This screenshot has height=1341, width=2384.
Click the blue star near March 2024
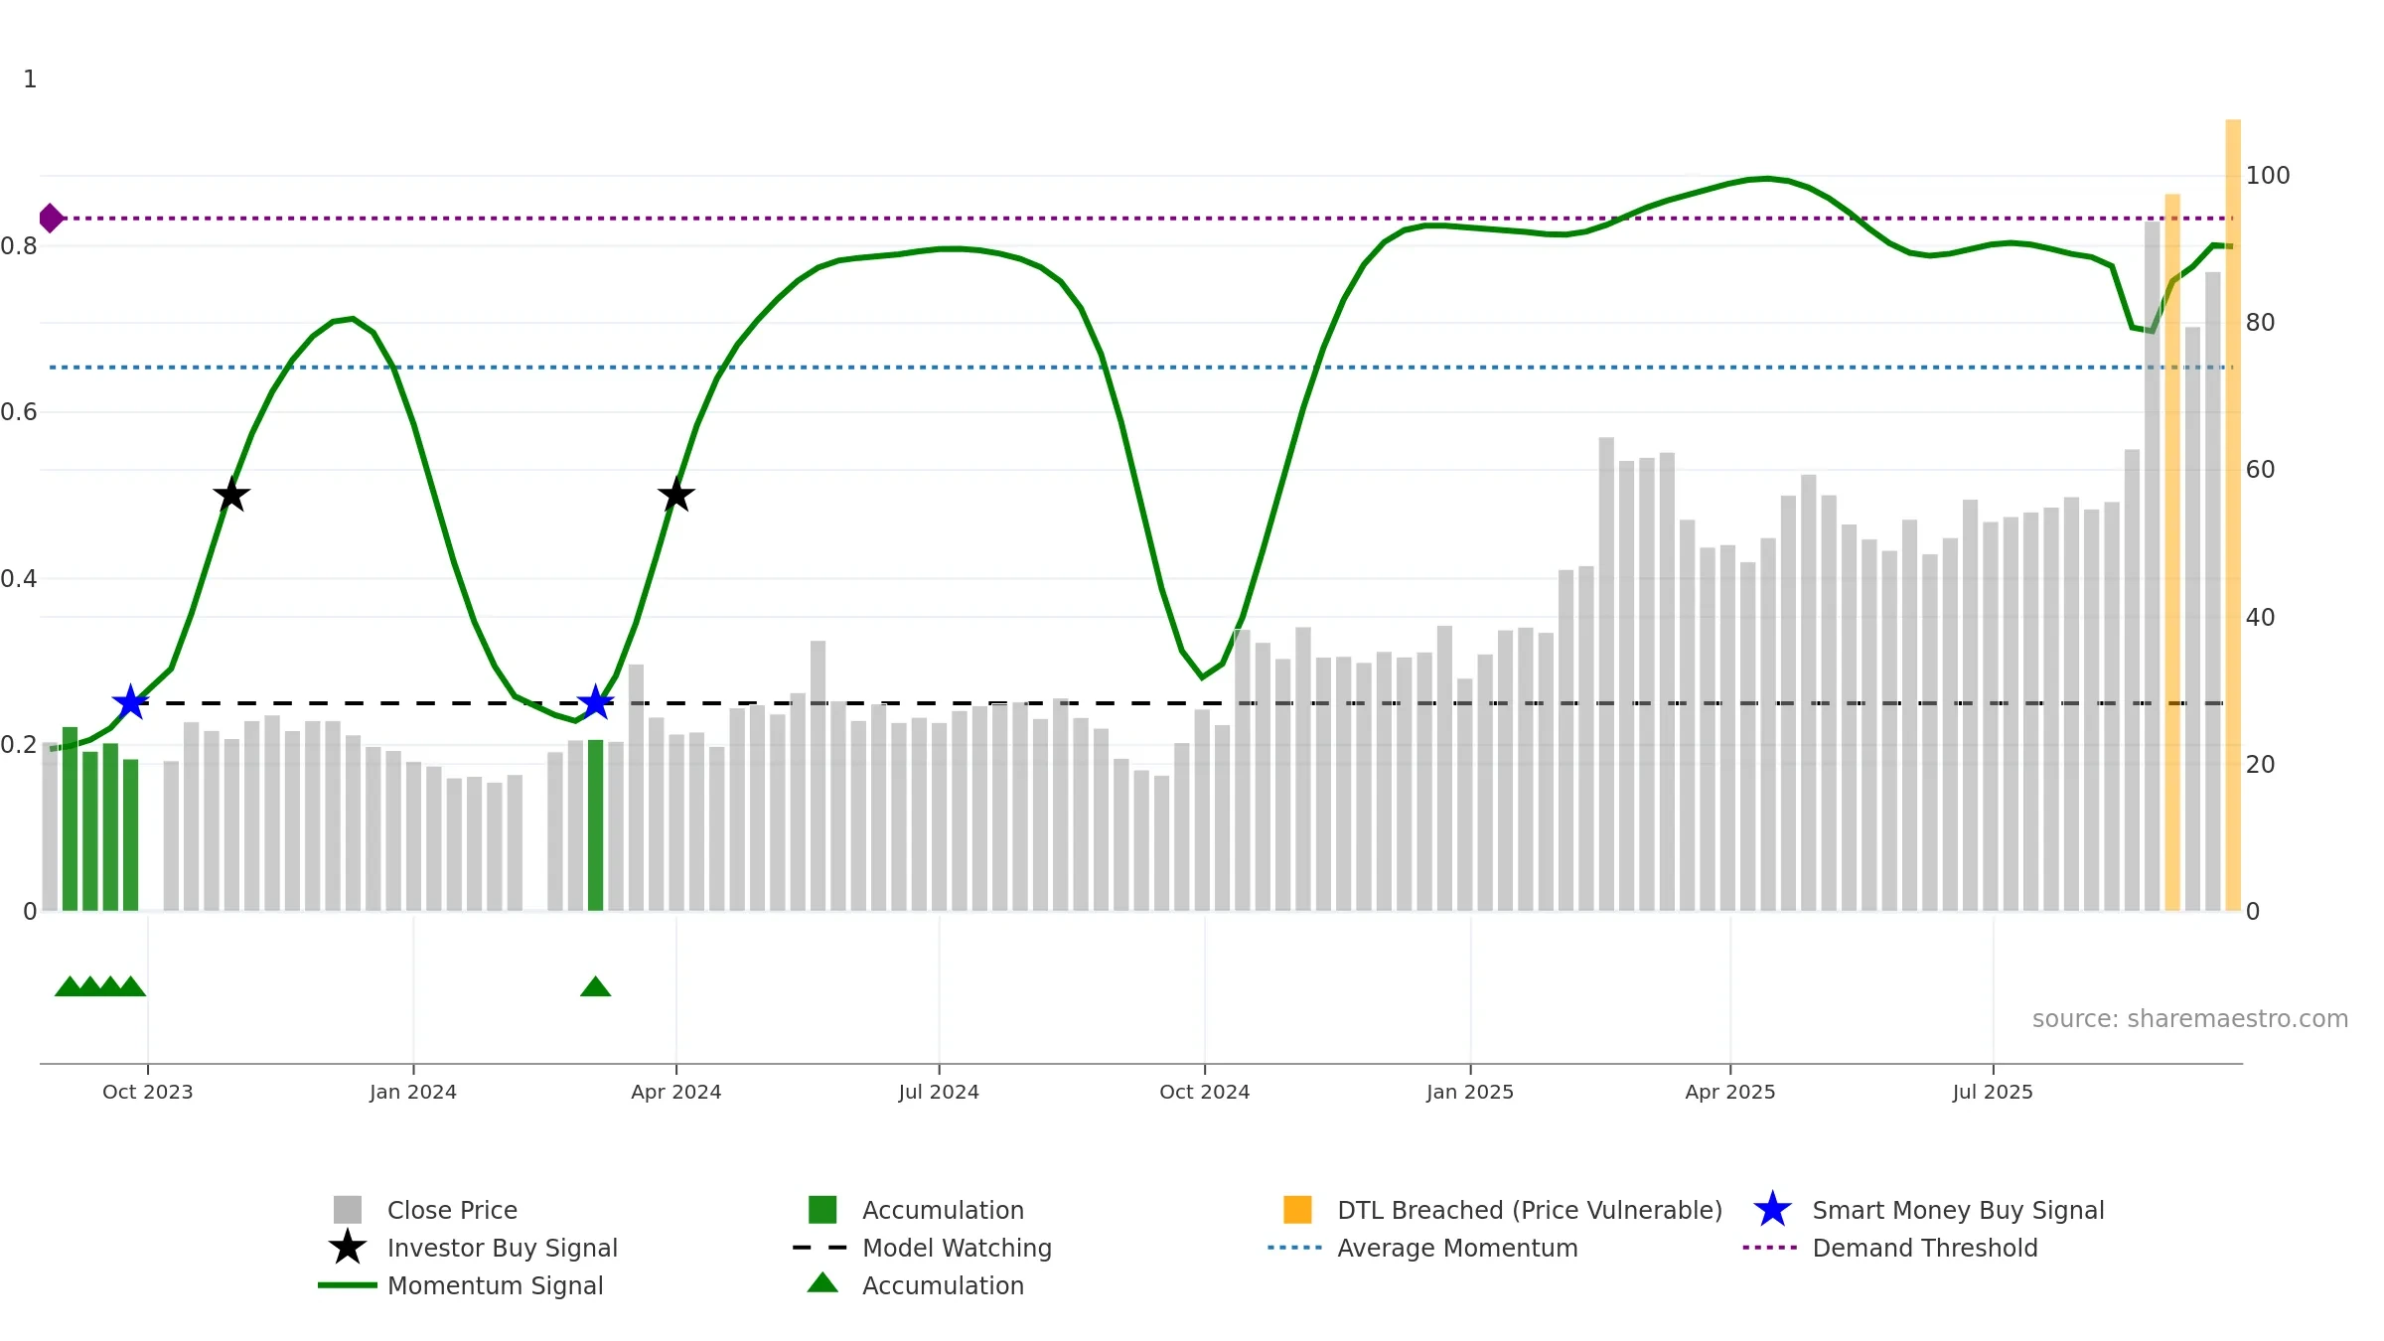click(x=595, y=702)
